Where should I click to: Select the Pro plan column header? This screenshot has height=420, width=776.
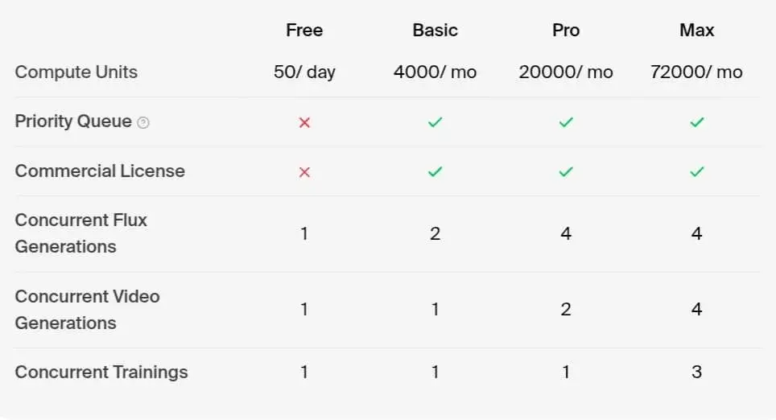point(566,31)
